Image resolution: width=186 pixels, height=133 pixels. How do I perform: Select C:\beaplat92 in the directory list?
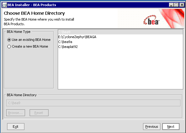click(120, 47)
